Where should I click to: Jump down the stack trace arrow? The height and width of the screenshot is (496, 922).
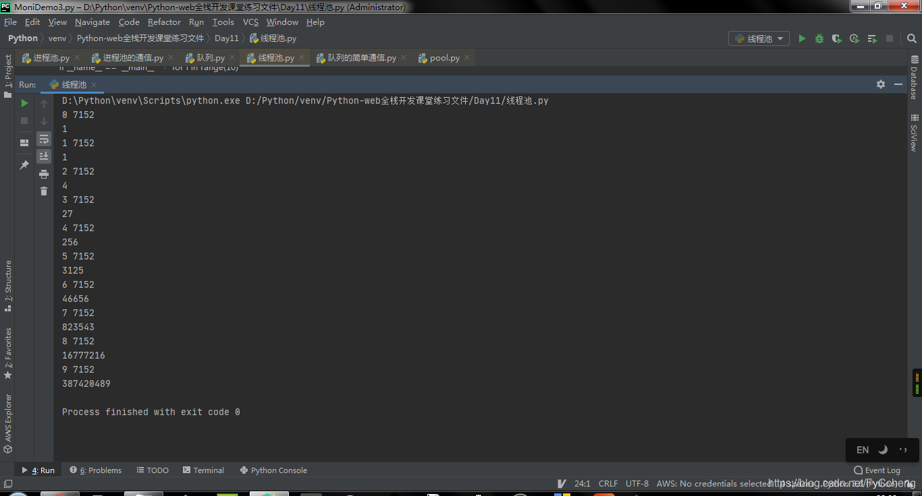coord(44,121)
